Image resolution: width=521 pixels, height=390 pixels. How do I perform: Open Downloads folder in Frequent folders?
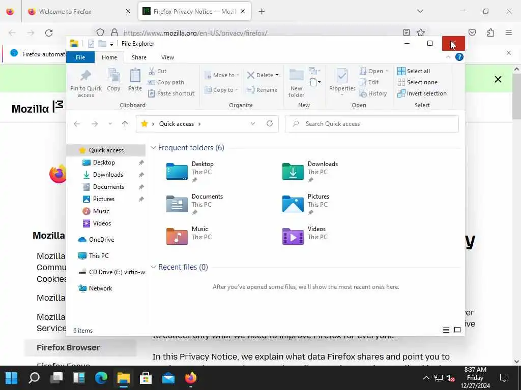coord(310,172)
